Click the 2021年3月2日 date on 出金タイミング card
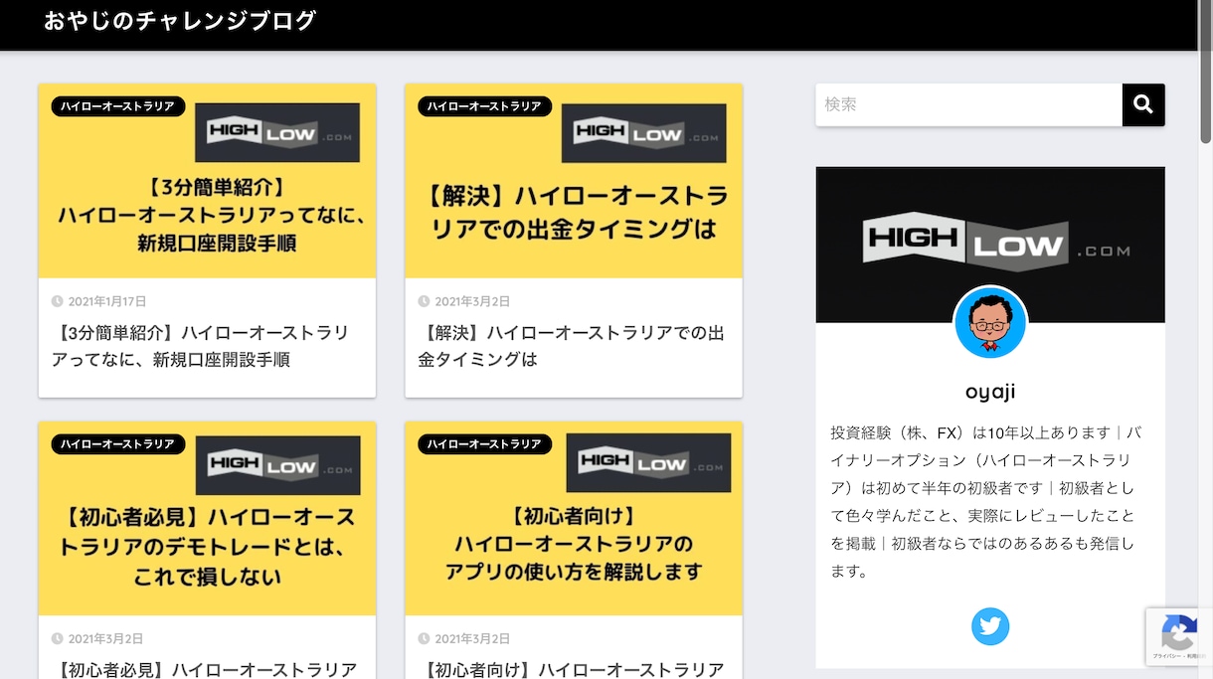Viewport: 1213px width, 679px height. [472, 301]
